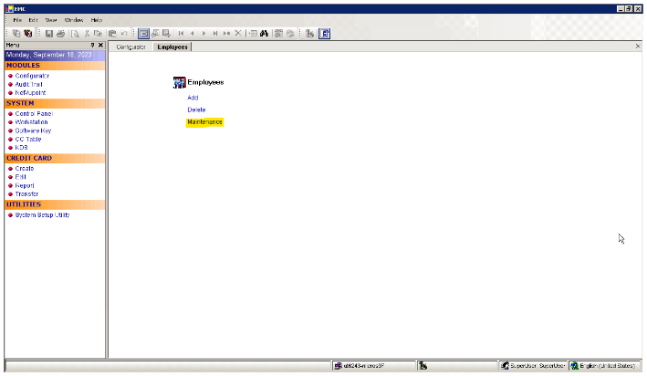Select the Employees tab

pyautogui.click(x=172, y=47)
